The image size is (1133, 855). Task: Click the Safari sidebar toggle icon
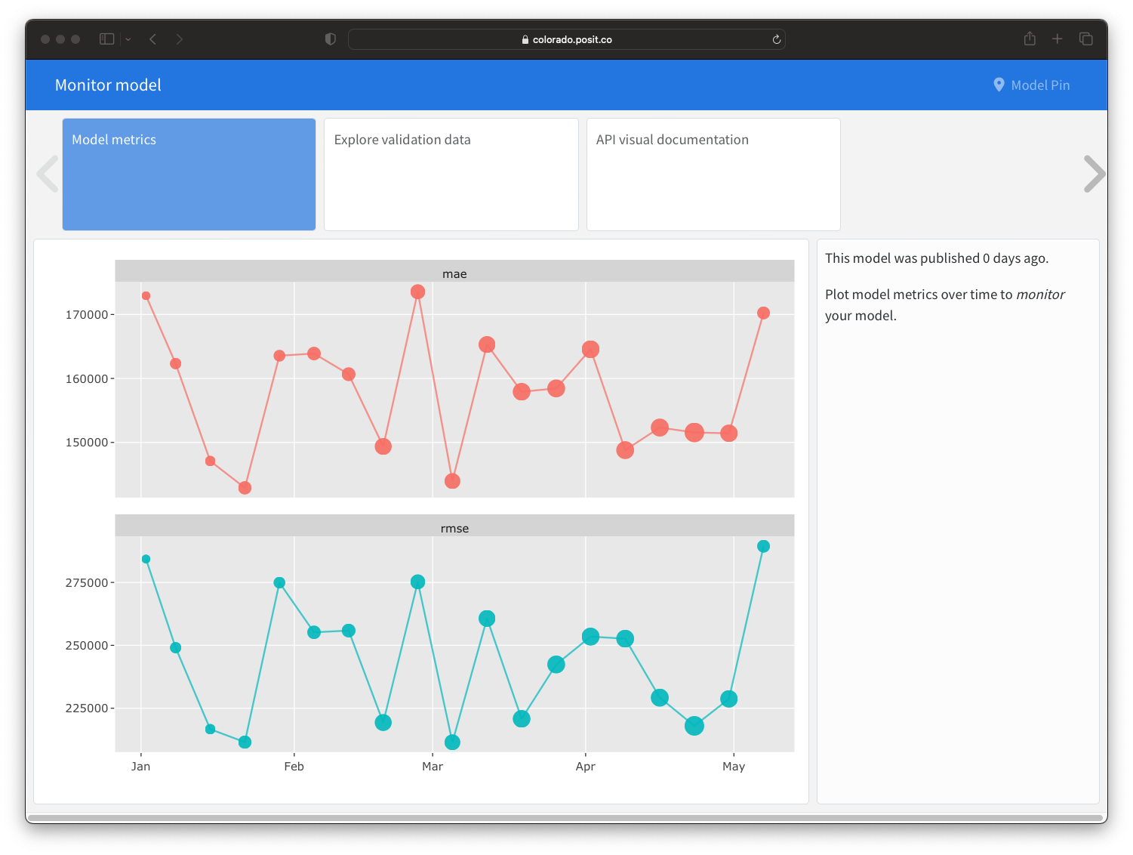coord(106,39)
